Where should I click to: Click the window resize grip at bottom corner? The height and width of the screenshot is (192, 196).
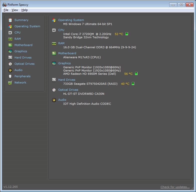pos(192,188)
